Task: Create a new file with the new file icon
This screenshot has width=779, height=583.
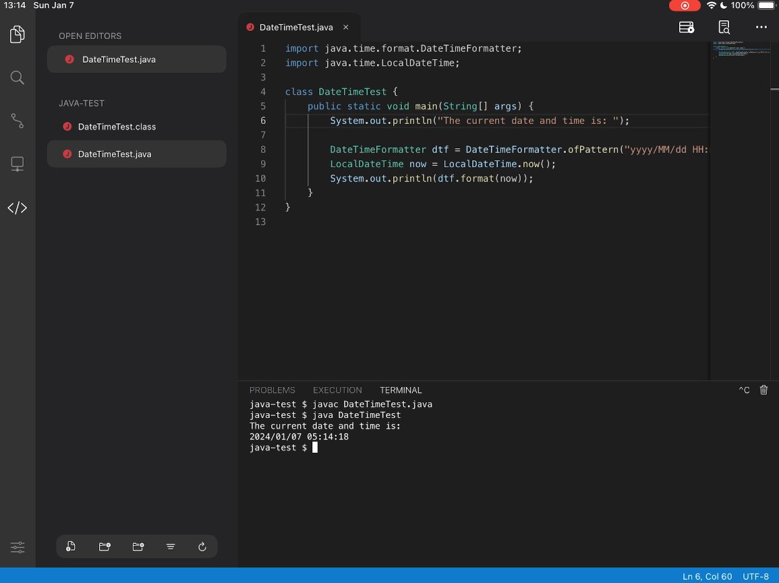Action: click(71, 547)
